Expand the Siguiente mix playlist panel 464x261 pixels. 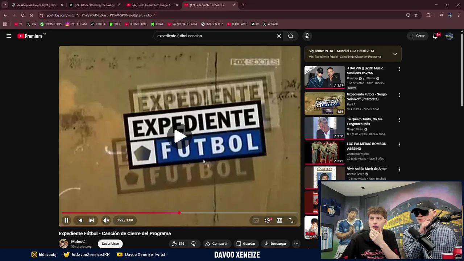(x=395, y=54)
